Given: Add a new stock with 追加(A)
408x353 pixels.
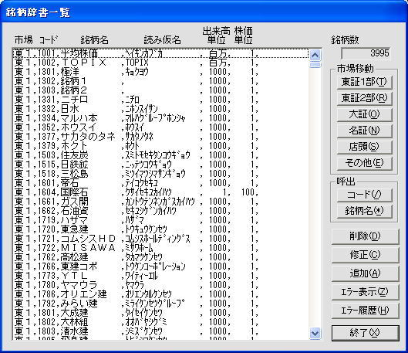Looking at the screenshot, I should click(x=365, y=273).
